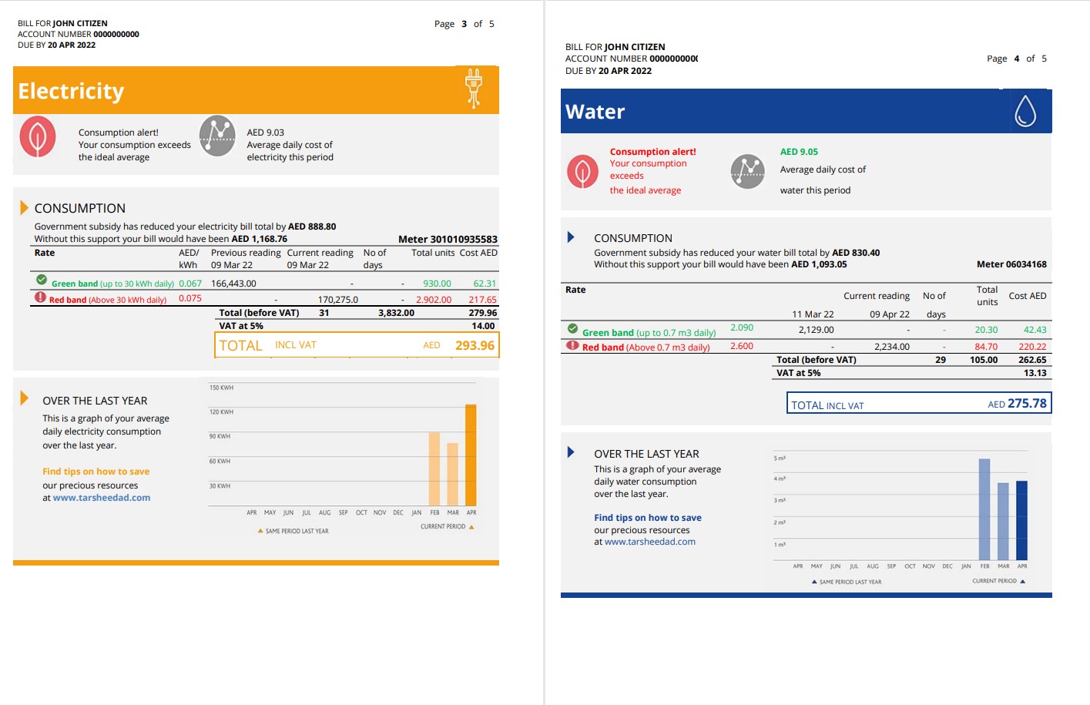Click the plug icon in Electricity header
The image size is (1090, 705).
(473, 87)
